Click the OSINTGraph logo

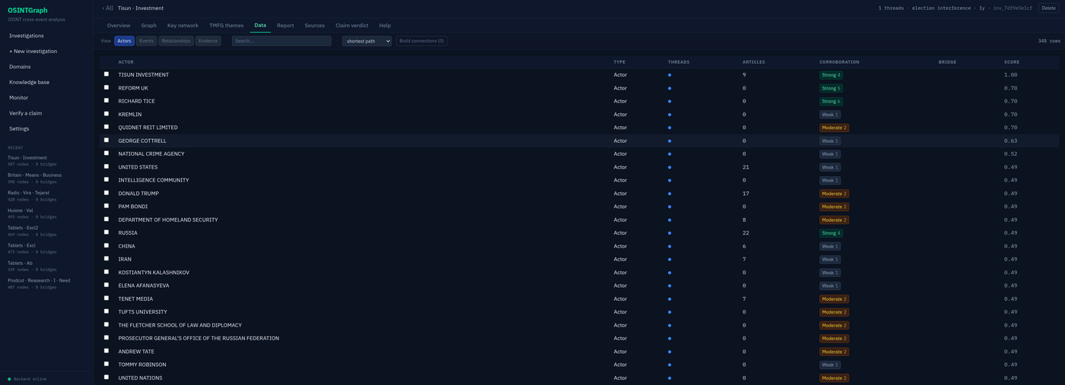pos(27,11)
